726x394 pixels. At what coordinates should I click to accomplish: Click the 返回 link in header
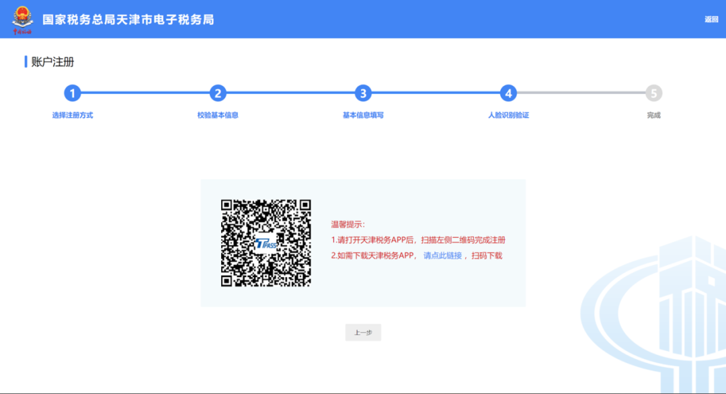coord(711,19)
